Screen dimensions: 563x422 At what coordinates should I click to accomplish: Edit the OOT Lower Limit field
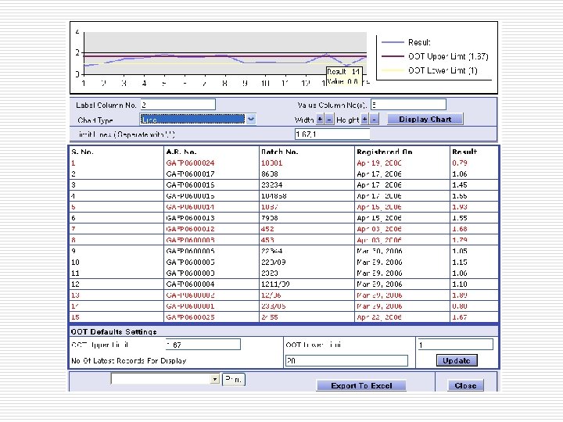tap(454, 345)
